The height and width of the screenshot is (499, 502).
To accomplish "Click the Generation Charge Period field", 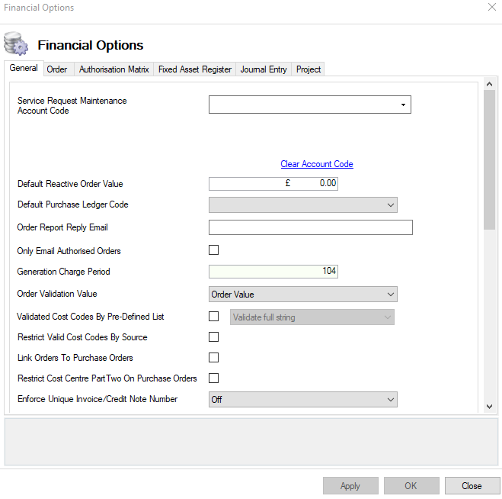I will pyautogui.click(x=273, y=272).
